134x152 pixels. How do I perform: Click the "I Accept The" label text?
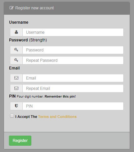[x=26, y=117]
